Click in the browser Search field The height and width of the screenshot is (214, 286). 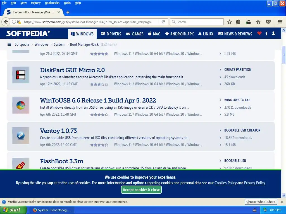[x=197, y=22]
